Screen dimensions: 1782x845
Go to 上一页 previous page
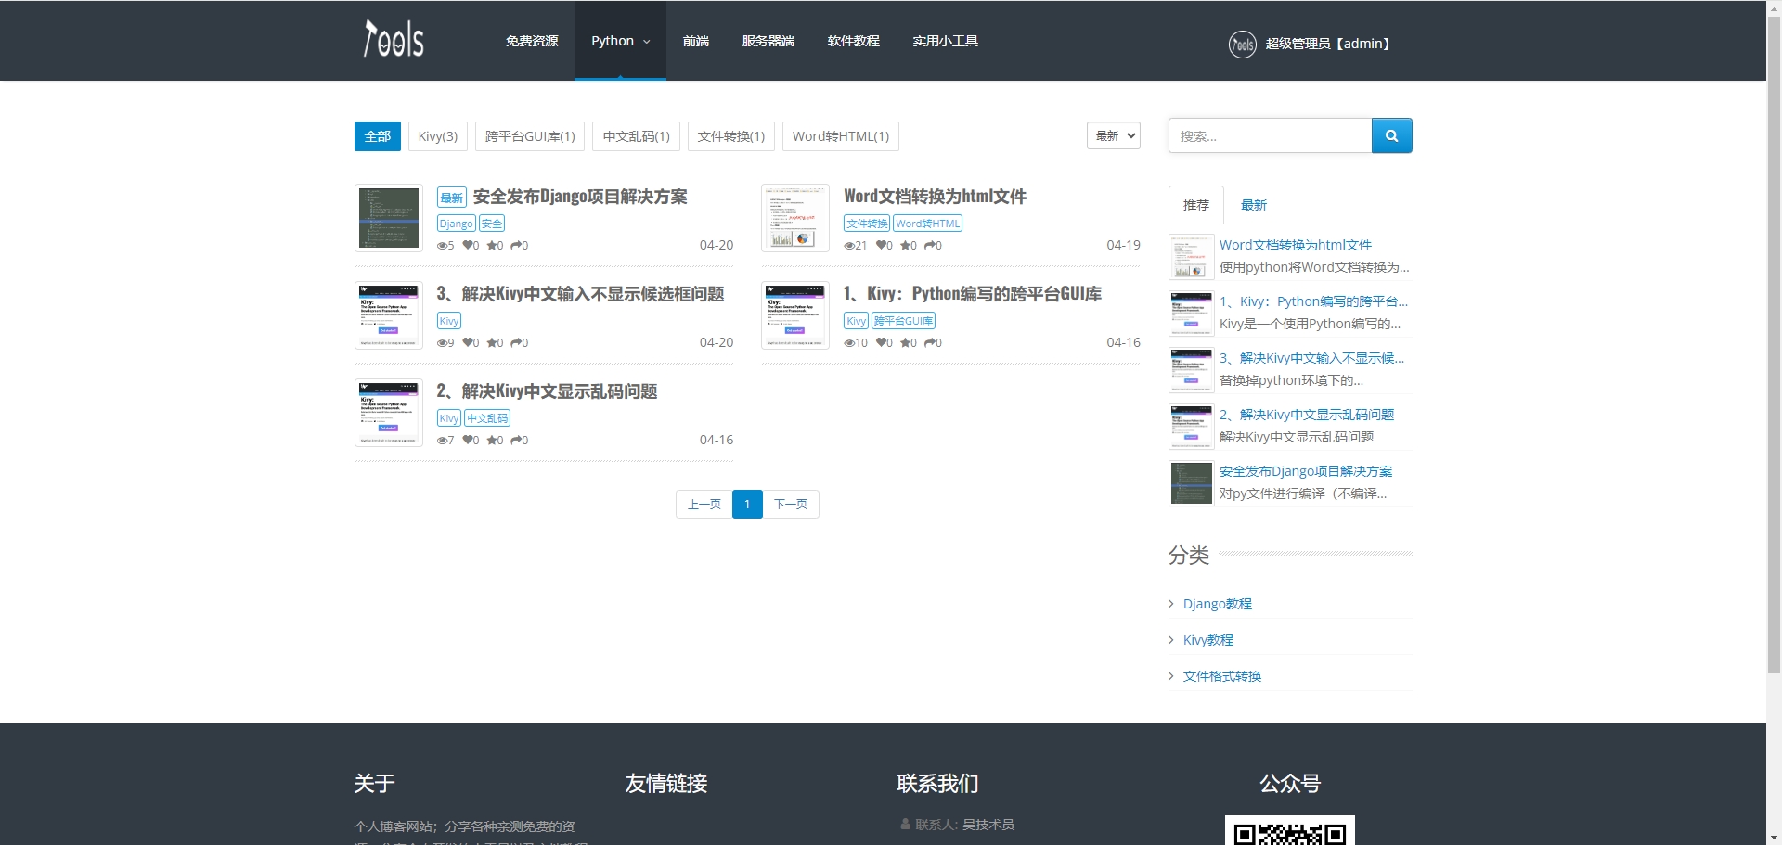(x=704, y=504)
